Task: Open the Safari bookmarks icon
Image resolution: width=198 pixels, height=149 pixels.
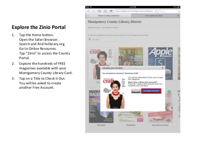Action: pyautogui.click(x=99, y=11)
